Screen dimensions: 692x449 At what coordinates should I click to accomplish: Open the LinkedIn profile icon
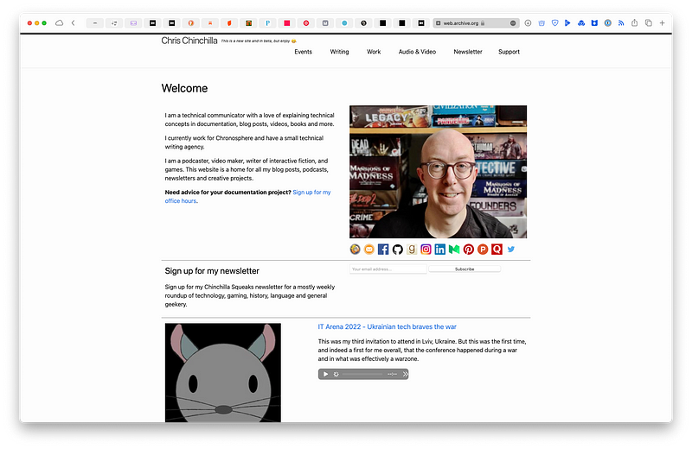440,250
